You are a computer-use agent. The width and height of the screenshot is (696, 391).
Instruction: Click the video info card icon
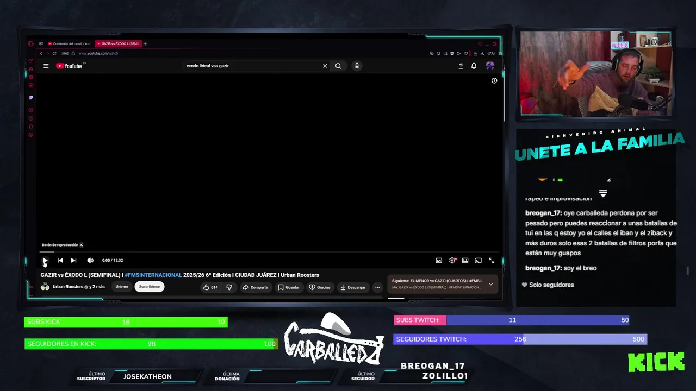click(x=494, y=80)
